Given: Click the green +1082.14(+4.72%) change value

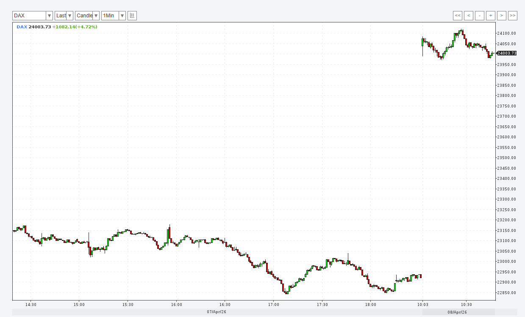Looking at the screenshot, I should pyautogui.click(x=75, y=27).
